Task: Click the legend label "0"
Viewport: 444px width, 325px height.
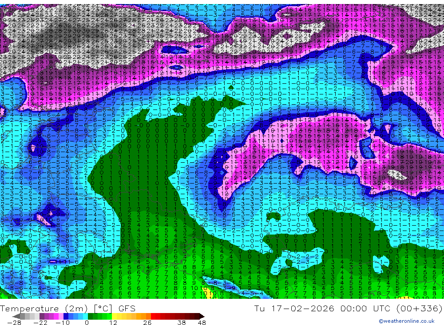Action: click(x=87, y=323)
